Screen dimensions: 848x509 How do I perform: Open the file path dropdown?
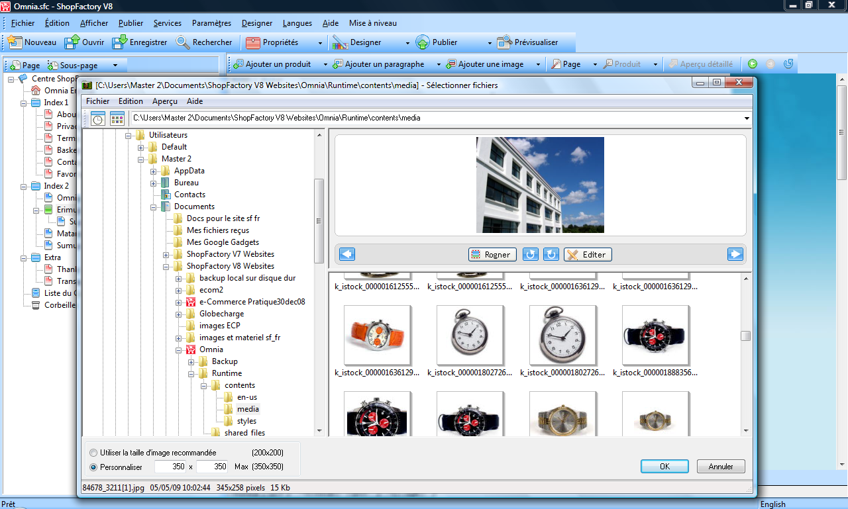747,119
